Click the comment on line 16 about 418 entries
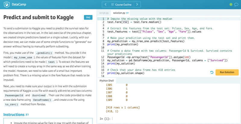This screenshot has width=241, height=124. 141,70
